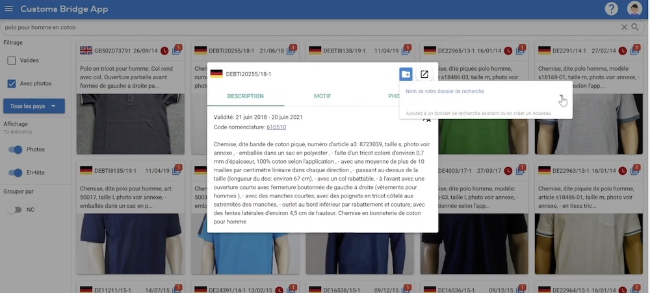
Task: Click expired clock icon on DE22963/13-1 card
Action: click(623, 171)
